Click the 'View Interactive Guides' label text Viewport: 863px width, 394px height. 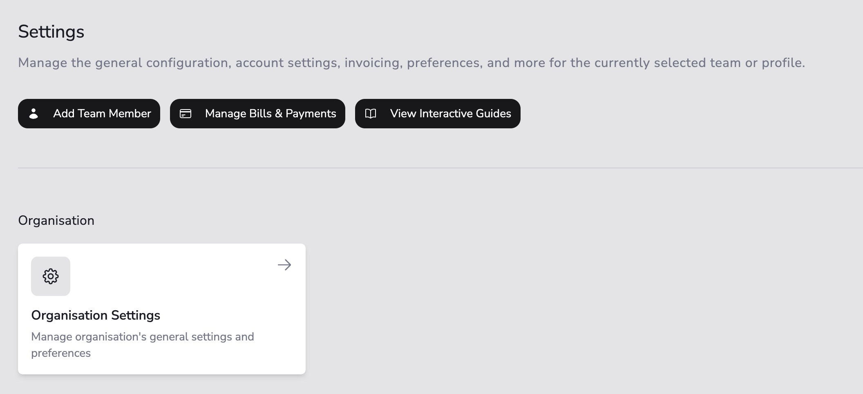pos(450,114)
